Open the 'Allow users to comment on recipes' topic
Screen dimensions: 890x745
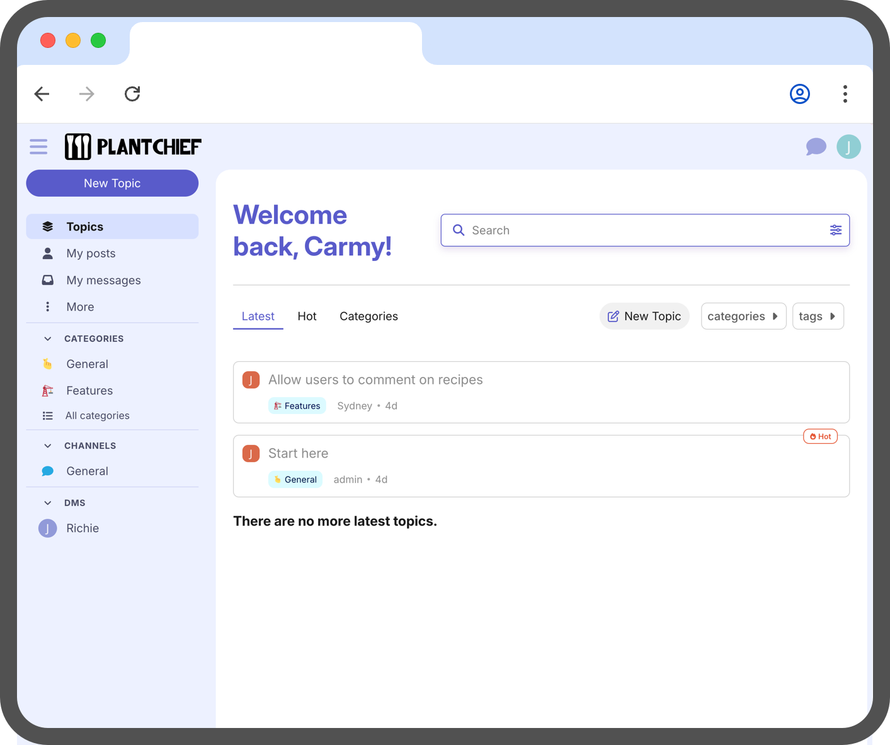point(375,380)
